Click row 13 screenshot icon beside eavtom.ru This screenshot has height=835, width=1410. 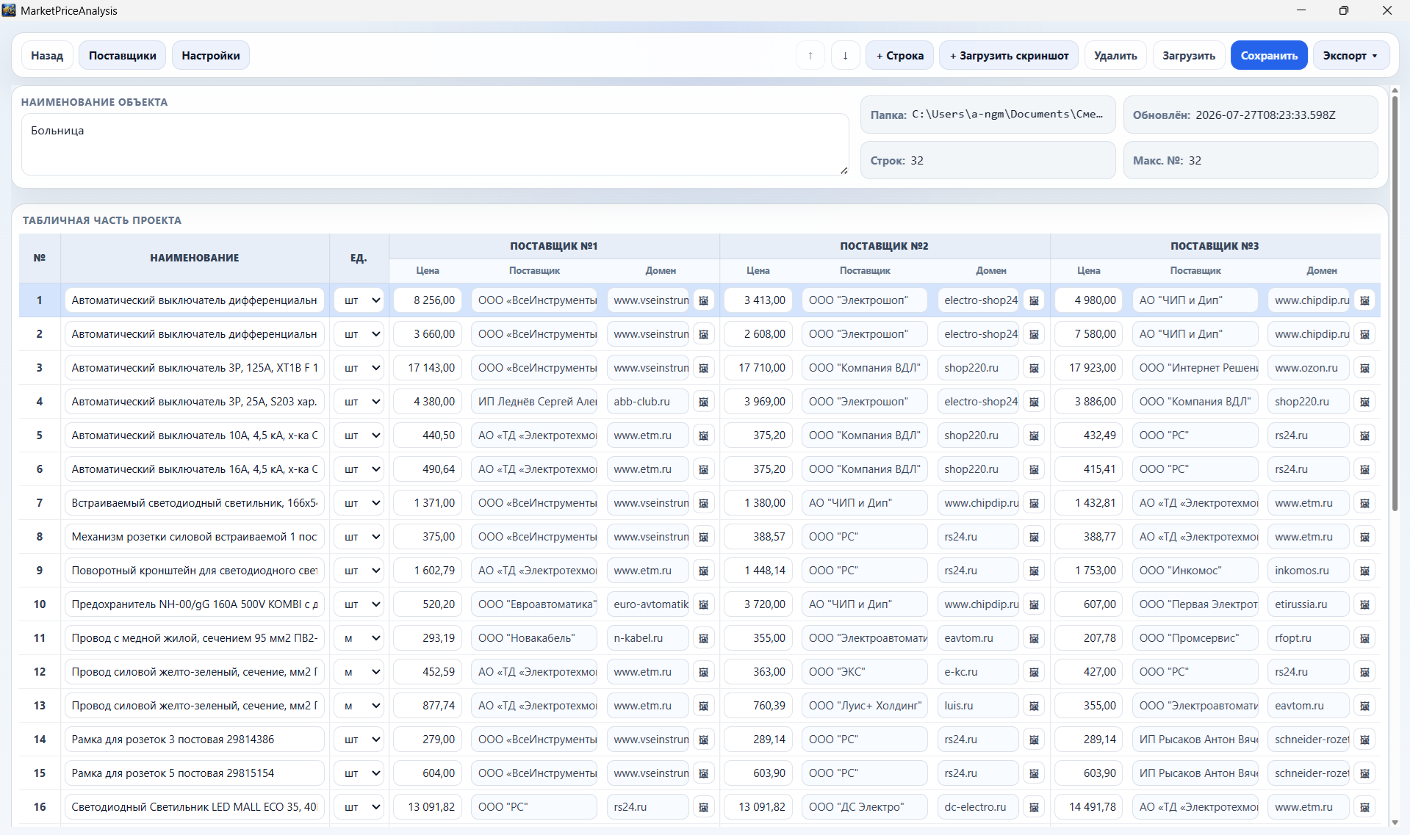coord(1364,706)
